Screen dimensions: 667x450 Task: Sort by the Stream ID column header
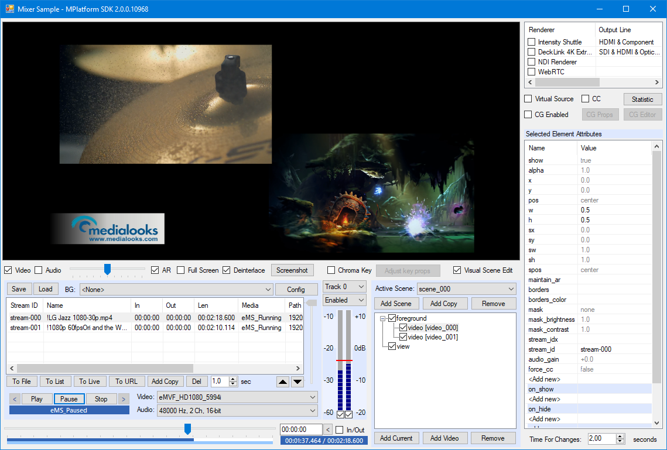click(x=25, y=305)
